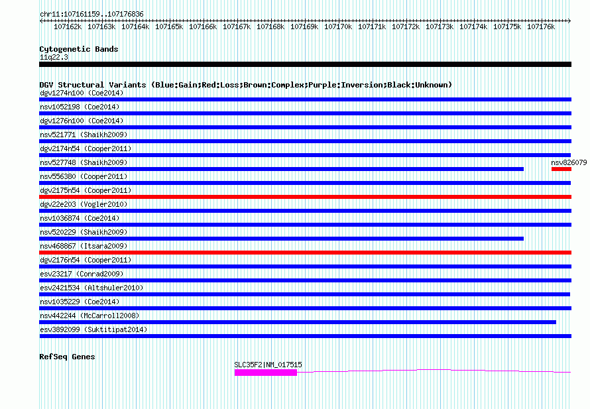
Task: Click the blue bar under esv3892099
Action: coord(305,336)
